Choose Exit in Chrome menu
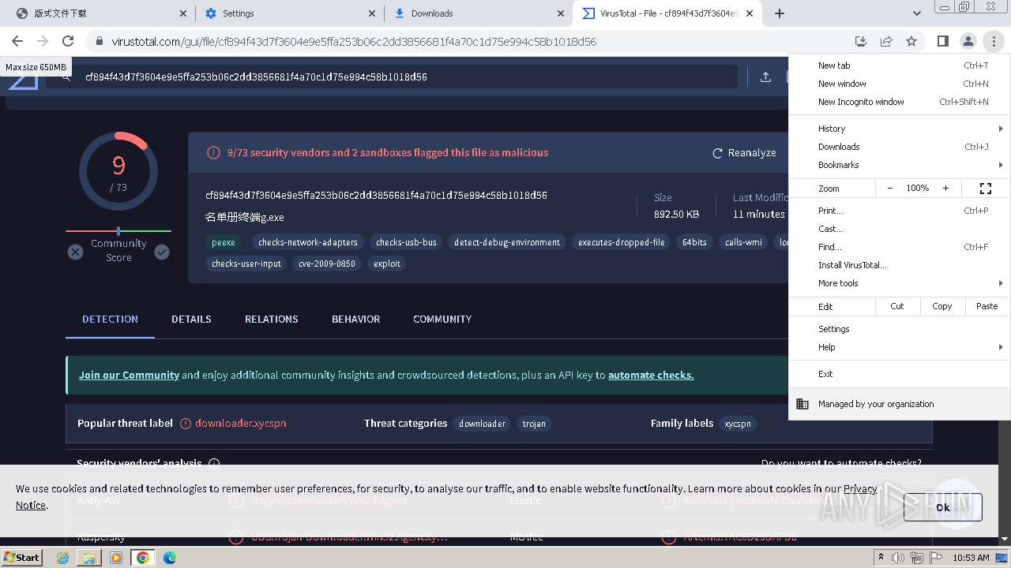This screenshot has height=568, width=1011. [x=900, y=374]
